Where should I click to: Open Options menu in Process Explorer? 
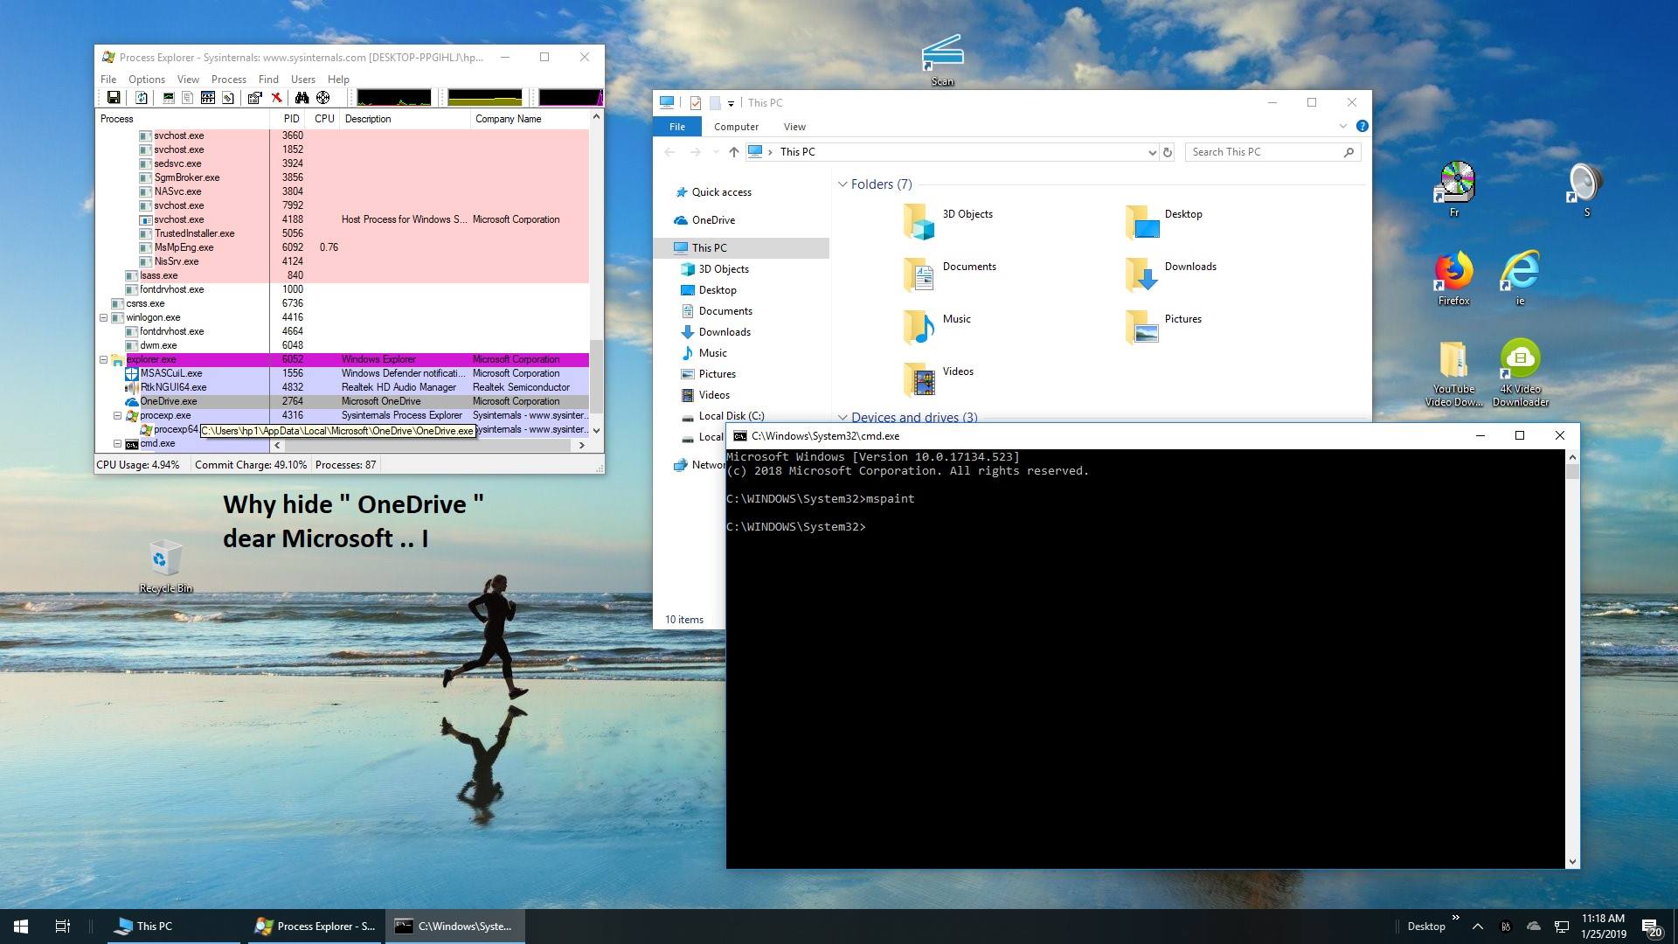(147, 80)
